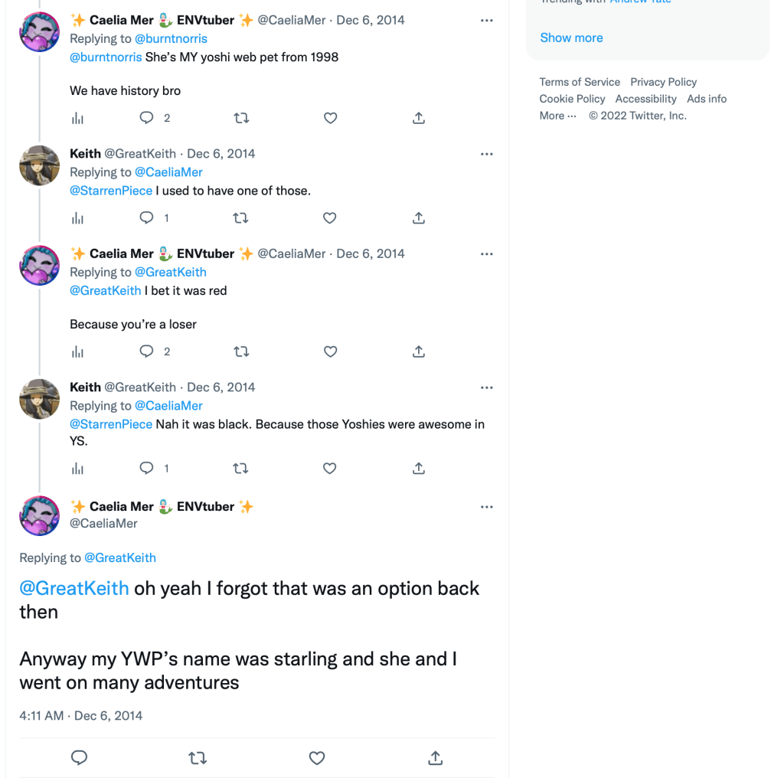Expand the More footer links menu
Screen dimensions: 784x778
coord(557,116)
